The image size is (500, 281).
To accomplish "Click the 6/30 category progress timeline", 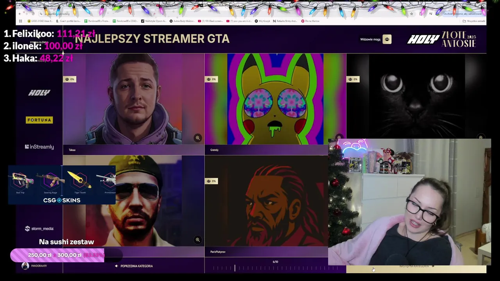I will 275,267.
